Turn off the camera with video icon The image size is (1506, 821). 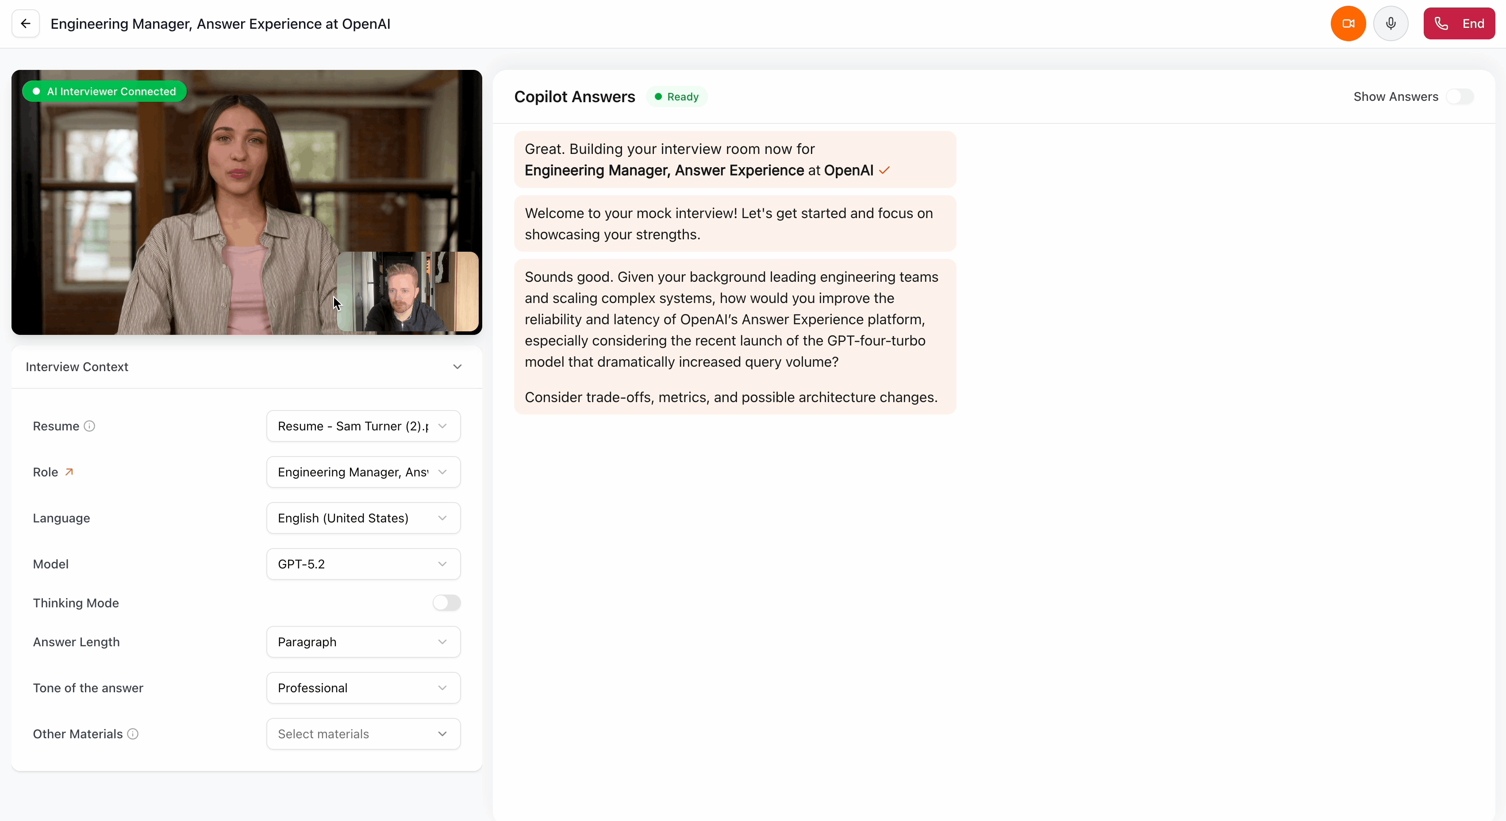click(1348, 23)
